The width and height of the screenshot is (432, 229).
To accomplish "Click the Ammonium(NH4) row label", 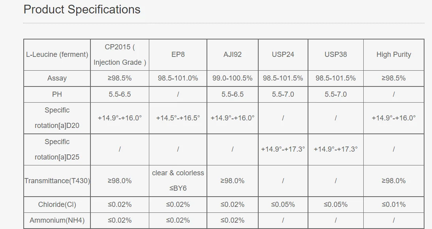I will (57, 220).
